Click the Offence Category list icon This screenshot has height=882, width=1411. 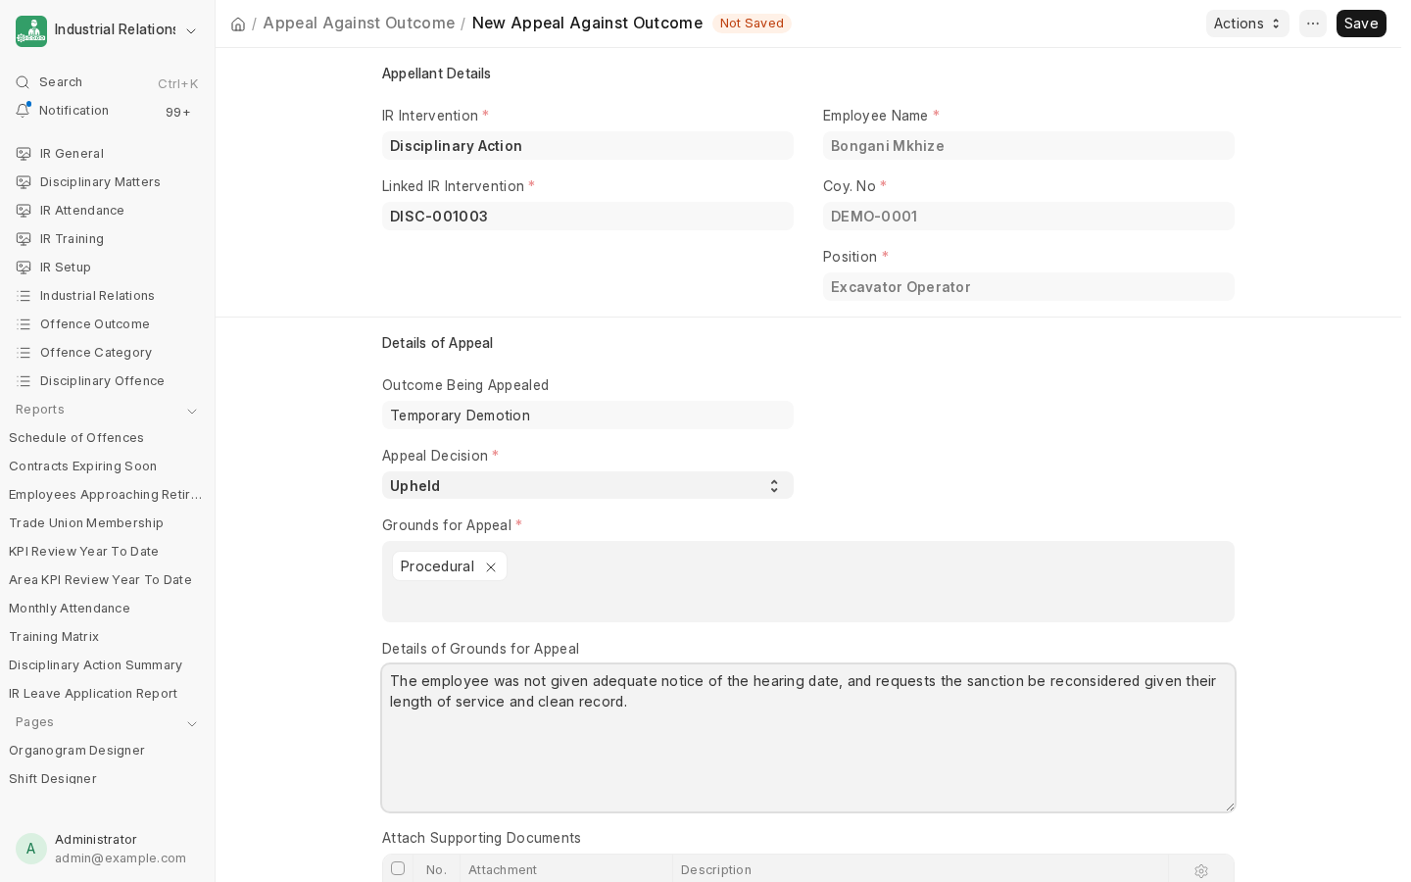coord(24,353)
